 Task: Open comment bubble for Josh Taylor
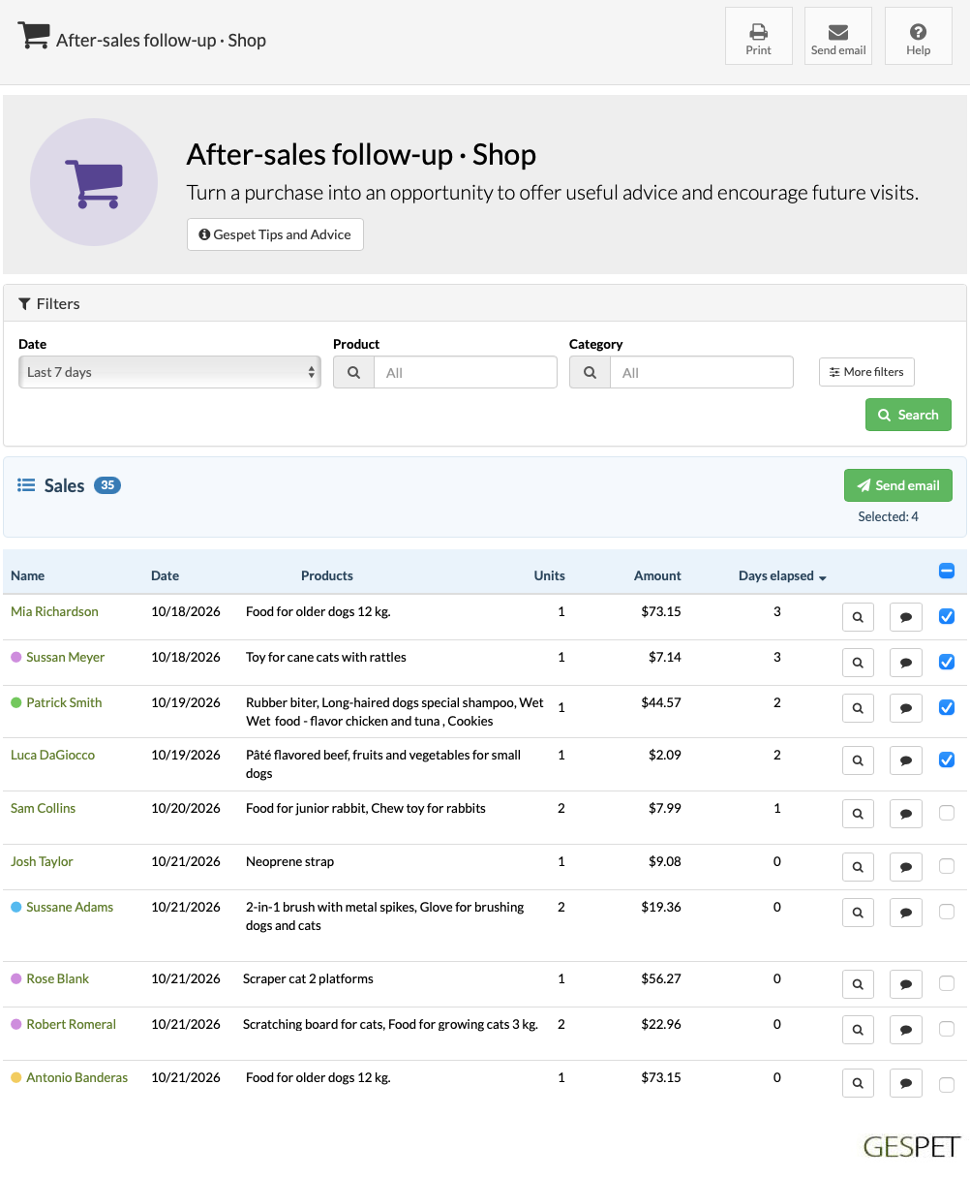coord(906,867)
